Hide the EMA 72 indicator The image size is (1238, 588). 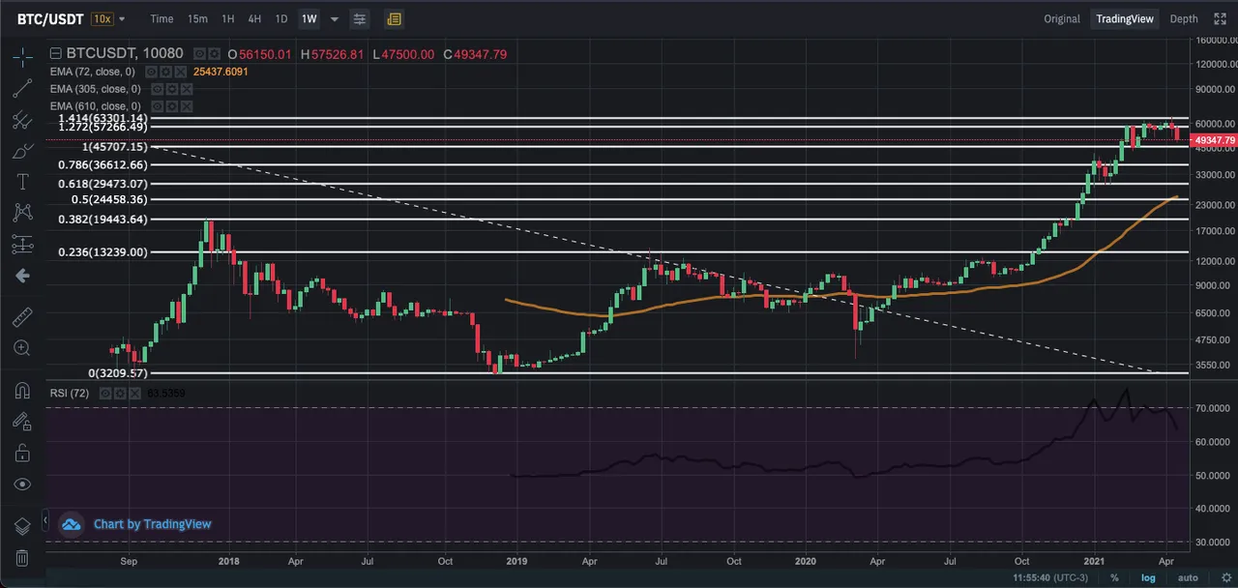click(x=151, y=72)
